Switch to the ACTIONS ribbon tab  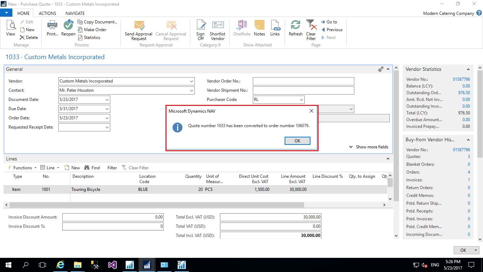tap(47, 13)
